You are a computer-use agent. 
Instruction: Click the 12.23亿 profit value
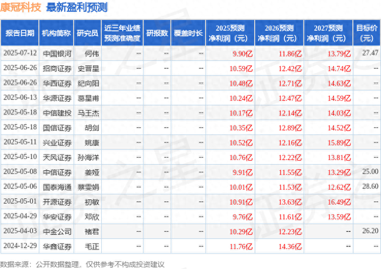click(x=290, y=232)
